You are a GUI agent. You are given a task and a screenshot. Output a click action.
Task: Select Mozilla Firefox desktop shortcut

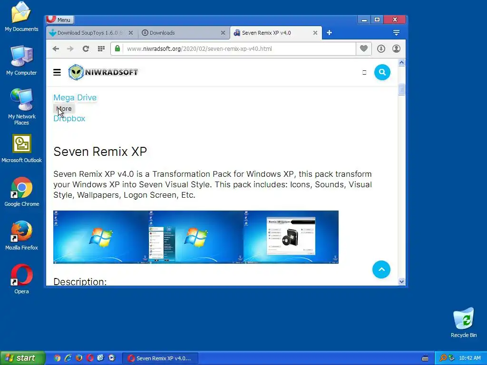tap(21, 236)
